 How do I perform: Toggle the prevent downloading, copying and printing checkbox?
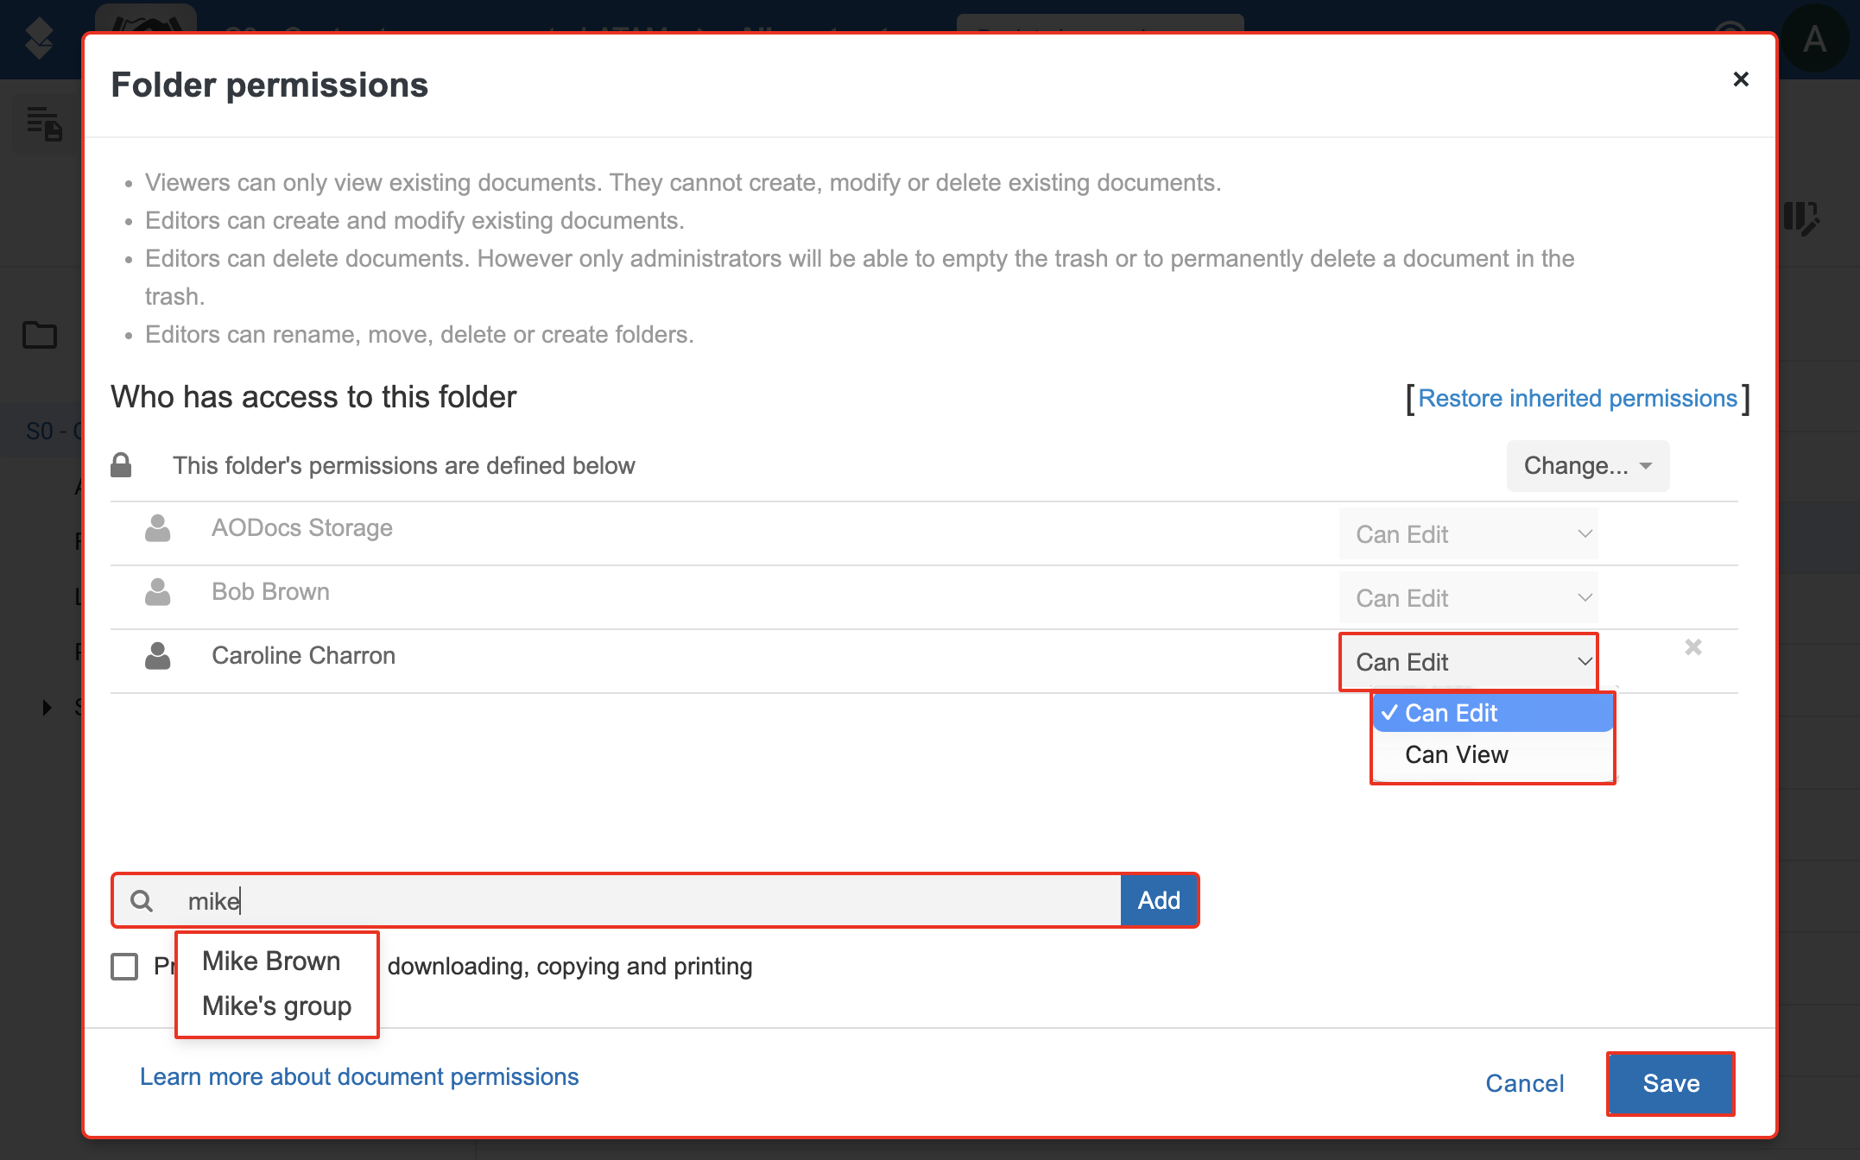coord(124,966)
